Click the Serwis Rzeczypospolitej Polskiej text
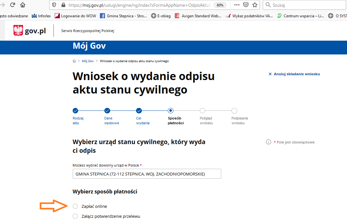The image size is (347, 220). [x=88, y=31]
